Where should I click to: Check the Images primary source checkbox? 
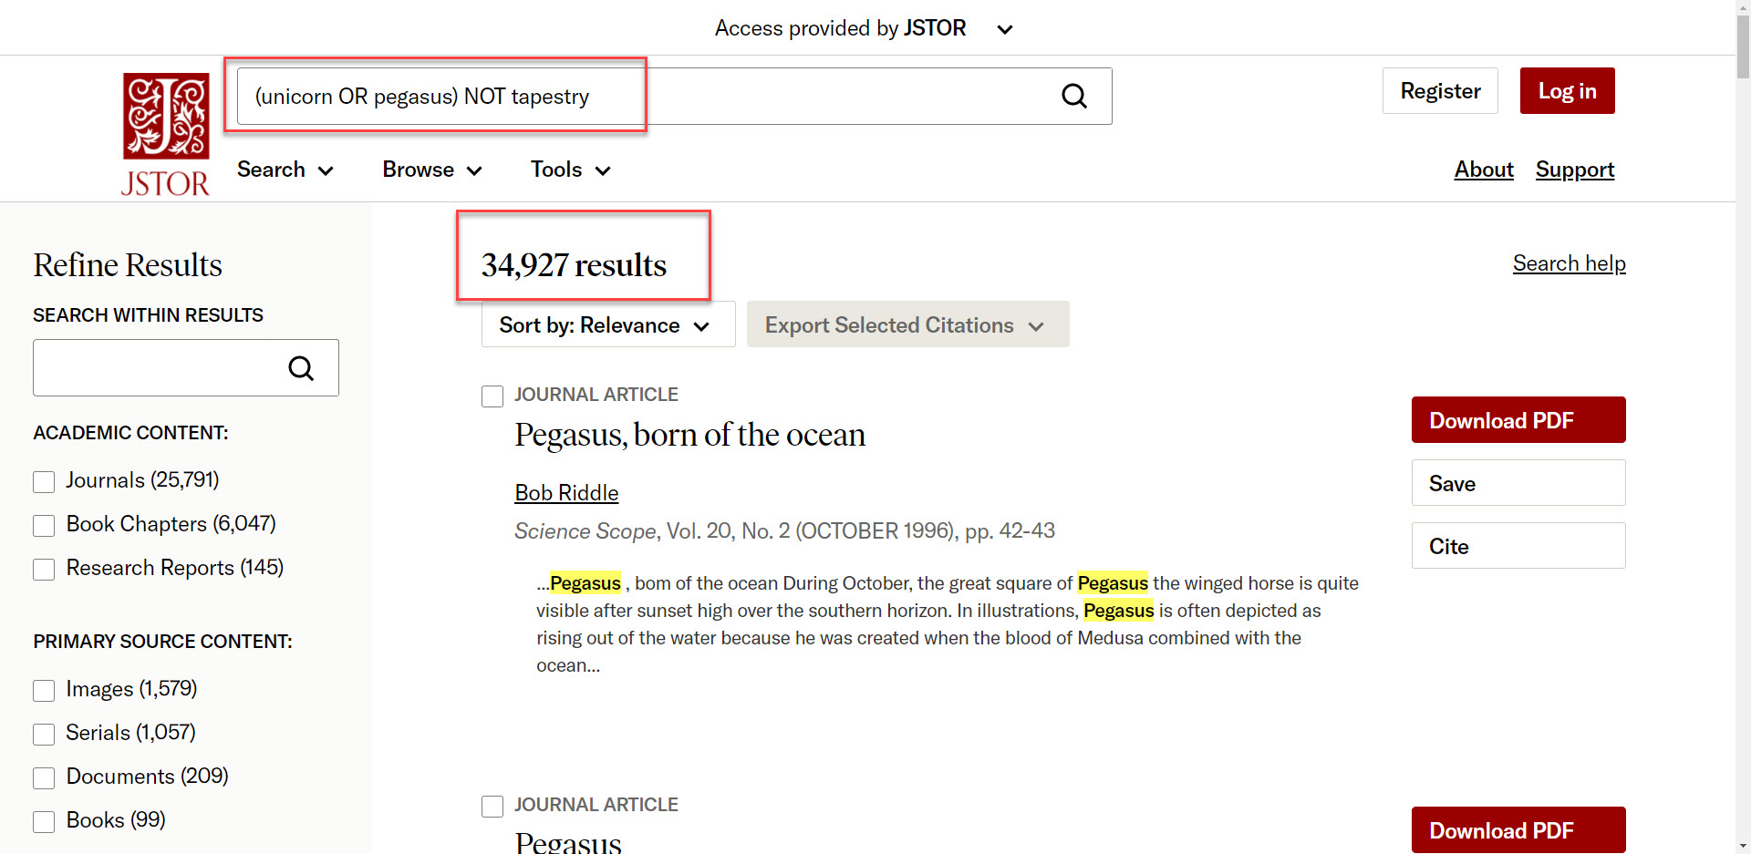tap(44, 690)
